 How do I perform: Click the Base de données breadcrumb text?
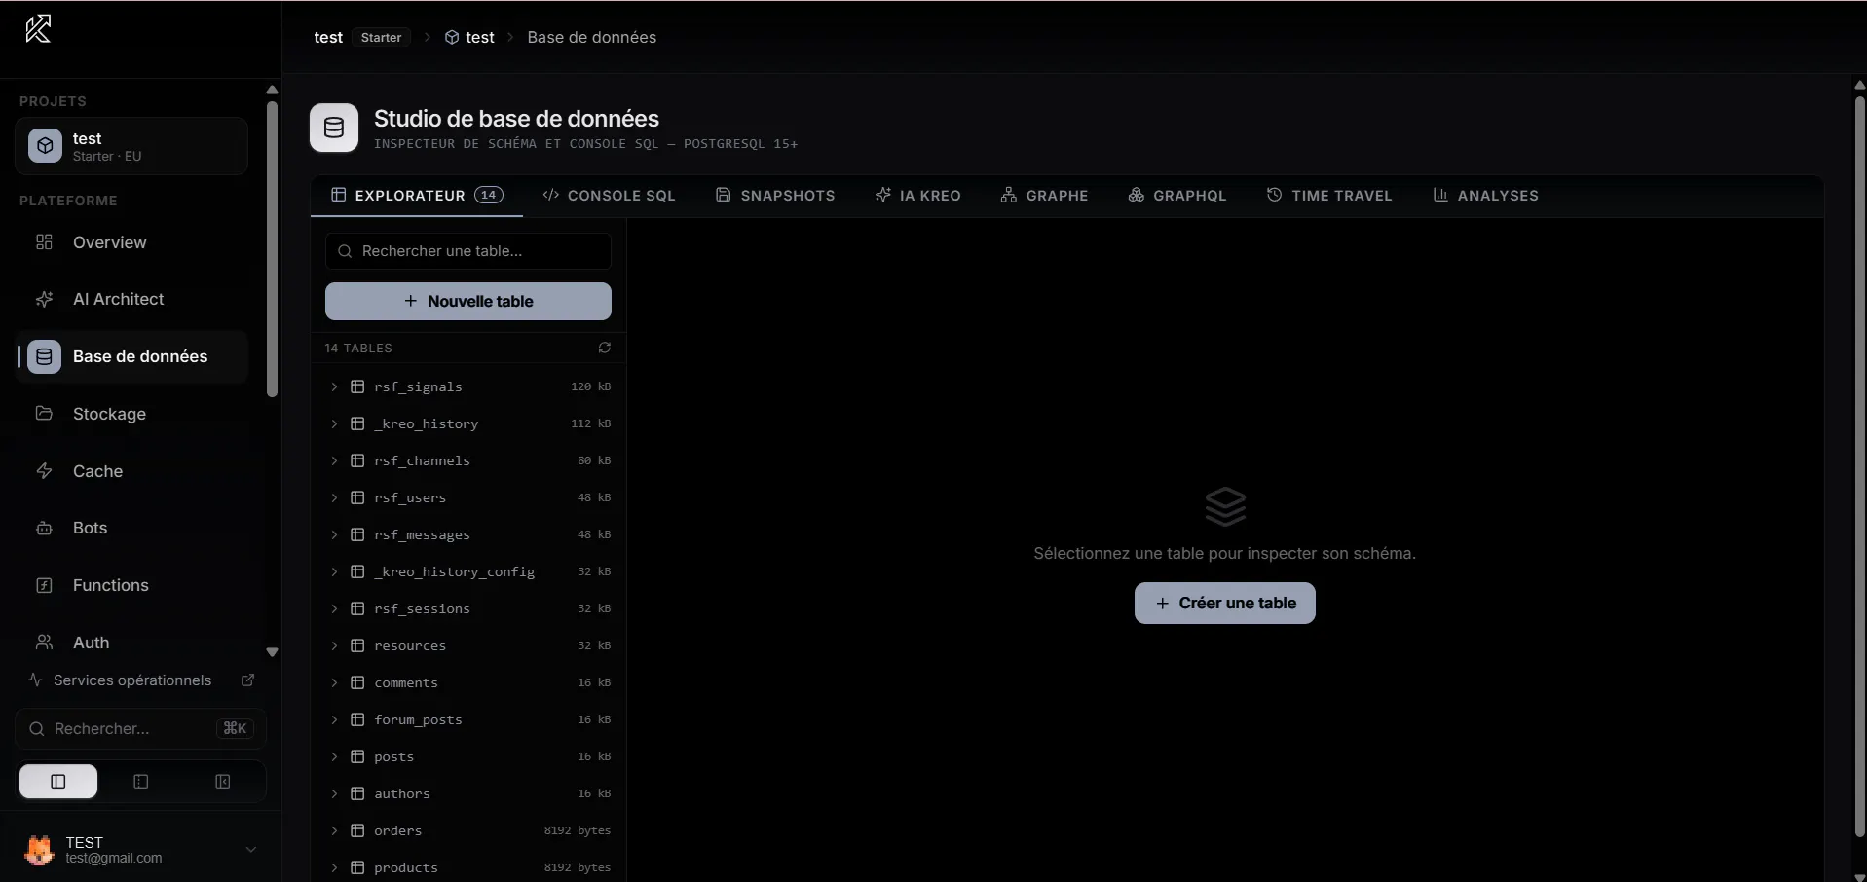point(592,37)
